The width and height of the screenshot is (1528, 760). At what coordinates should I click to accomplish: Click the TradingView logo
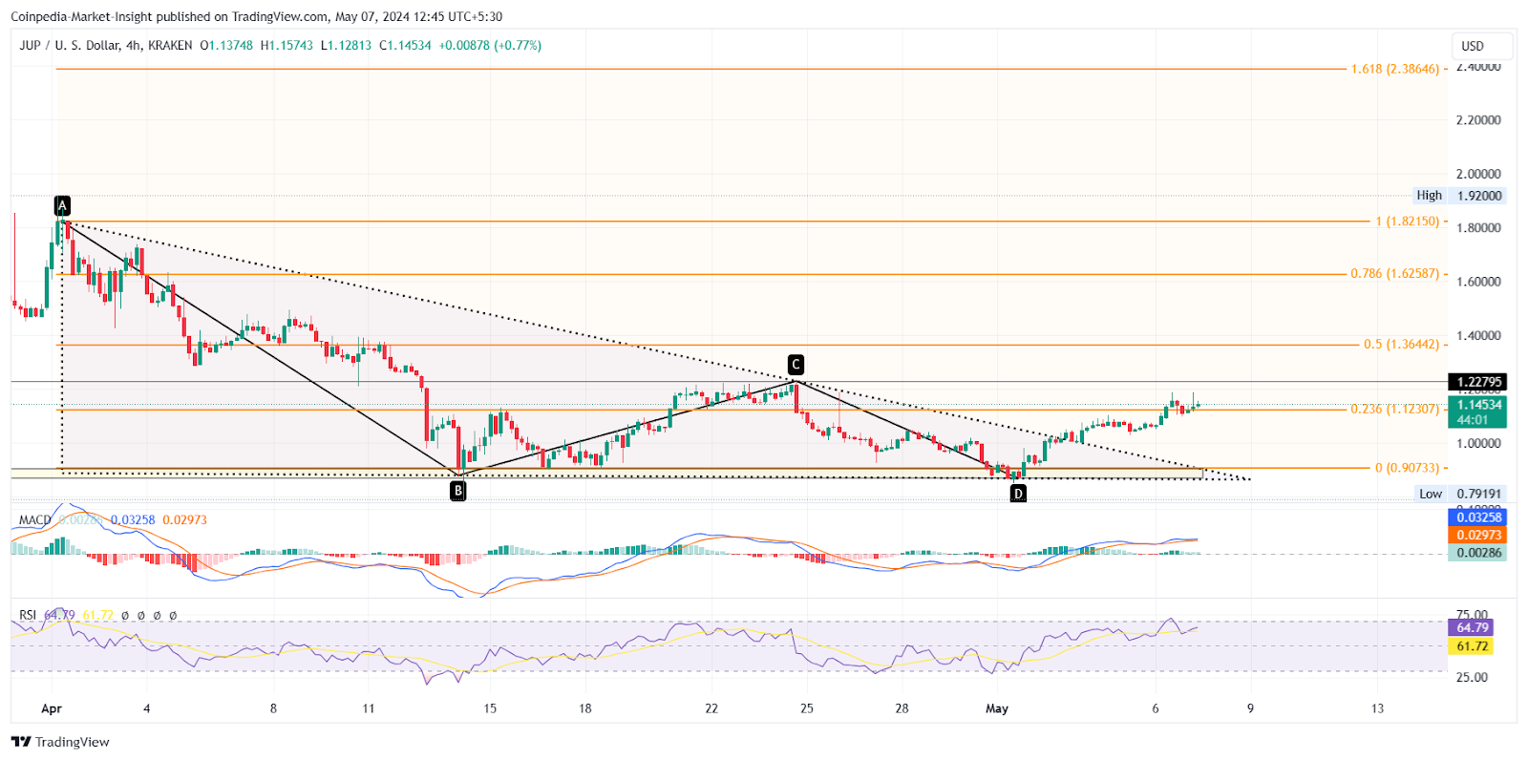[x=61, y=742]
